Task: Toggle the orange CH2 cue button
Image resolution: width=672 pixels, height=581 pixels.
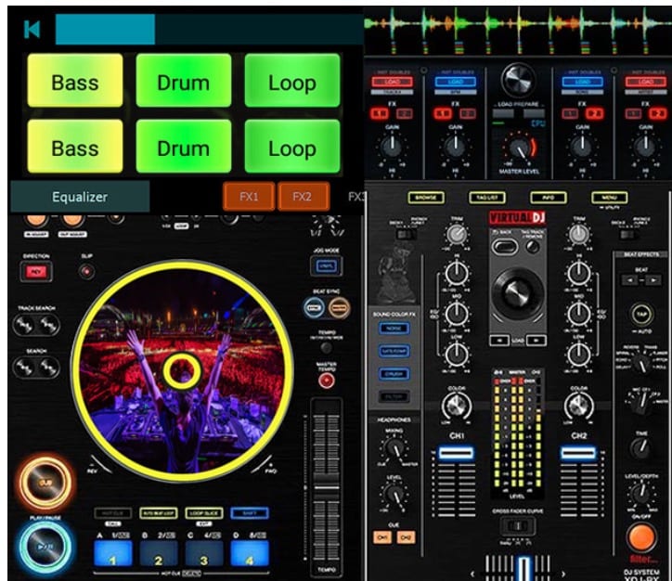Action: tap(406, 536)
